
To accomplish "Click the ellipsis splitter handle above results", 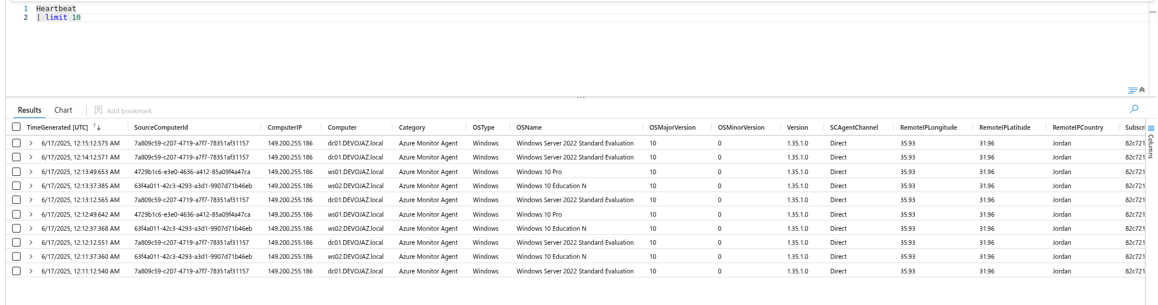I will 580,98.
